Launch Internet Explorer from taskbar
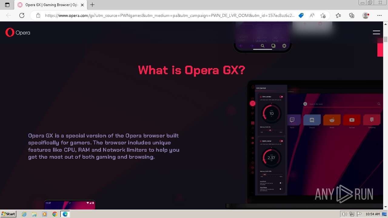The height and width of the screenshot is (218, 388). pos(24,214)
